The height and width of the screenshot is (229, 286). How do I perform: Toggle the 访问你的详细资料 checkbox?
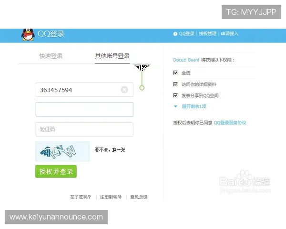[x=175, y=84]
